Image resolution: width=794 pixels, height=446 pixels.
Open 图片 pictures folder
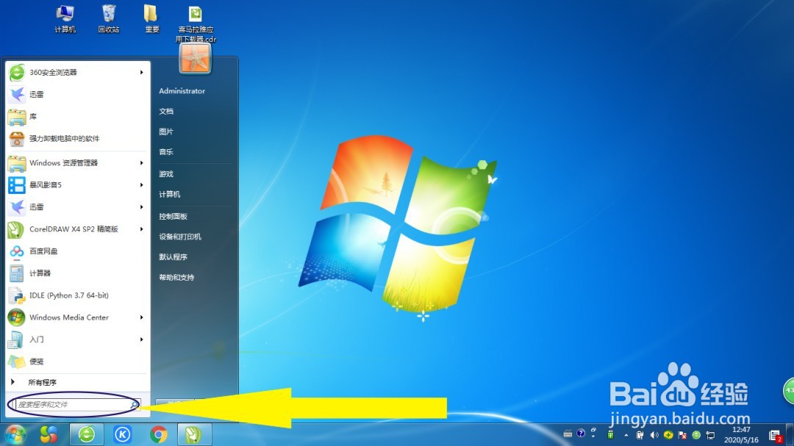pyautogui.click(x=166, y=132)
